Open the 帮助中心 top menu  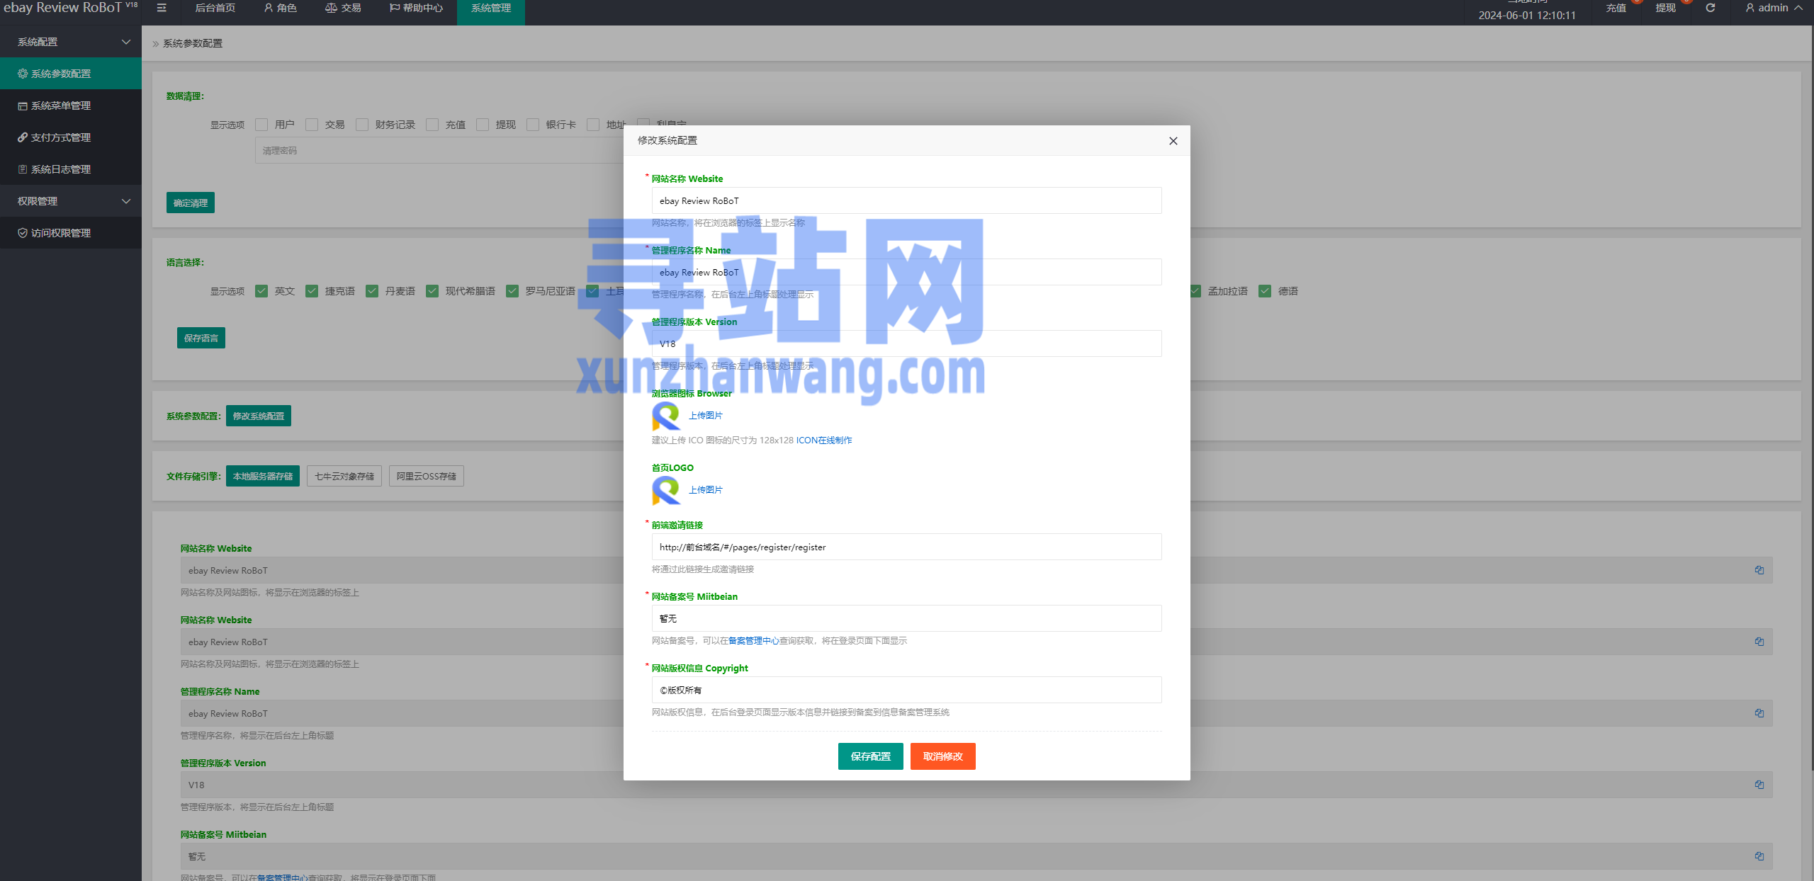tap(416, 8)
